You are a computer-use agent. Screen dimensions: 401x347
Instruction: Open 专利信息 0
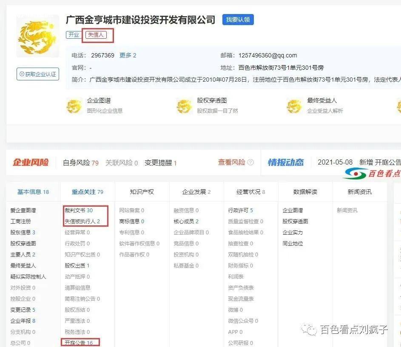coord(132,233)
